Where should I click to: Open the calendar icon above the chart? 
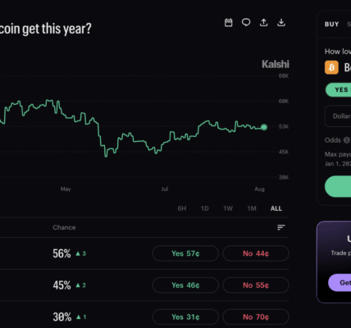(x=229, y=22)
